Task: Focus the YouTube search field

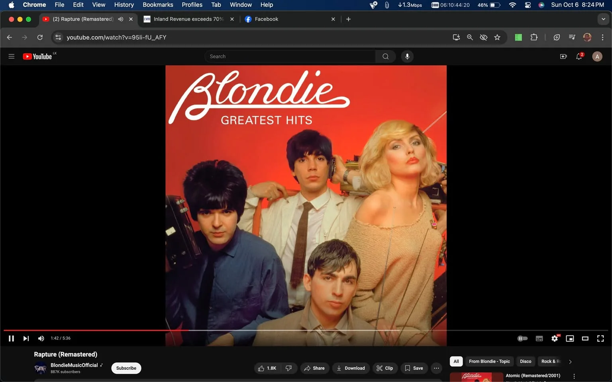Action: coord(290,57)
